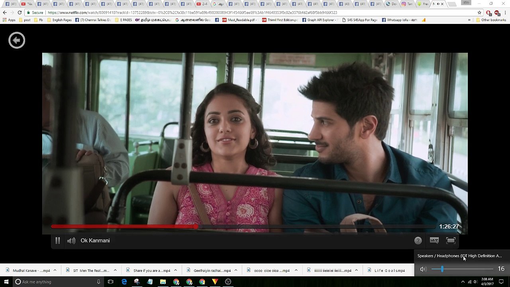Open the 'English Pages' bookmark folder
Image resolution: width=510 pixels, height=287 pixels.
click(59, 20)
